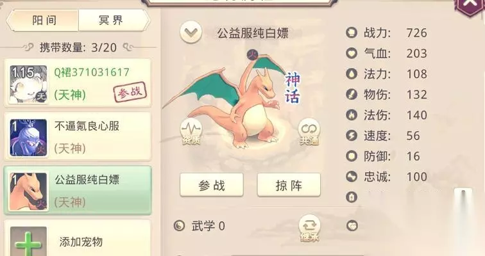
Task: Expand the pet name dropdown chevron
Action: point(191,32)
